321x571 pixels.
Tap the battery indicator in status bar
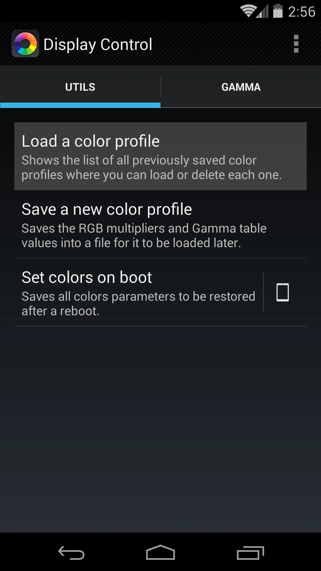point(278,11)
